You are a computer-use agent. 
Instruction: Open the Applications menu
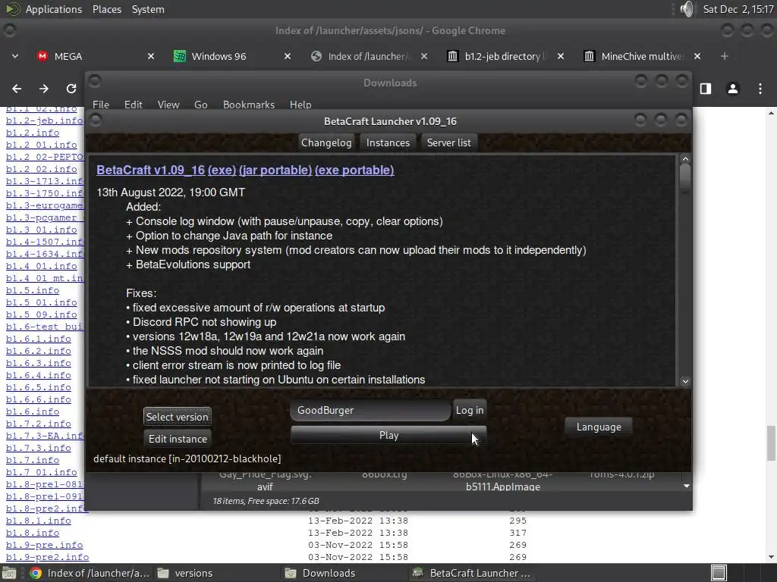[x=54, y=9]
